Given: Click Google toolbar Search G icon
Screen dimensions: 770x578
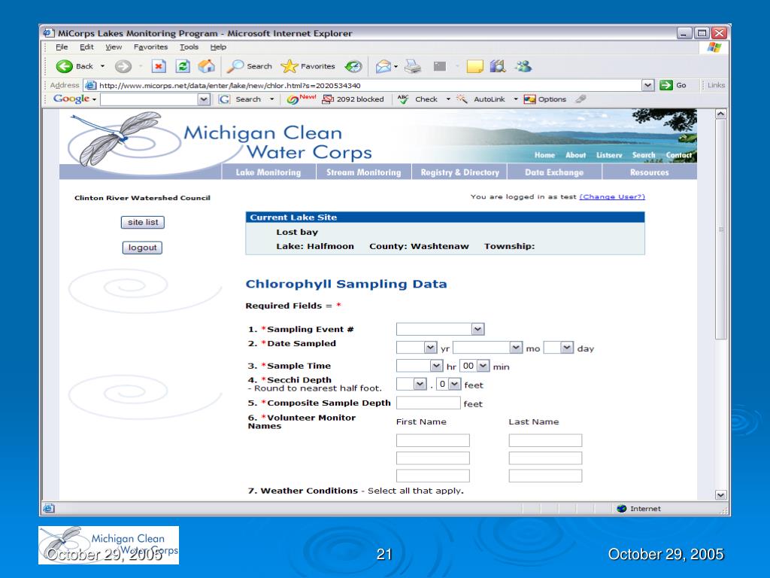Looking at the screenshot, I should point(224,99).
